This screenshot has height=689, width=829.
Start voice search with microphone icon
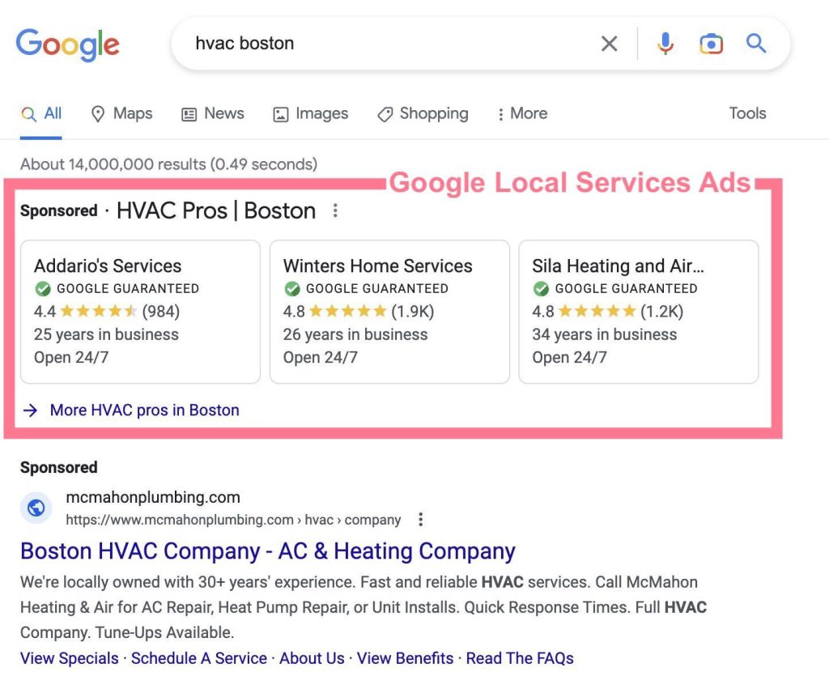[665, 44]
